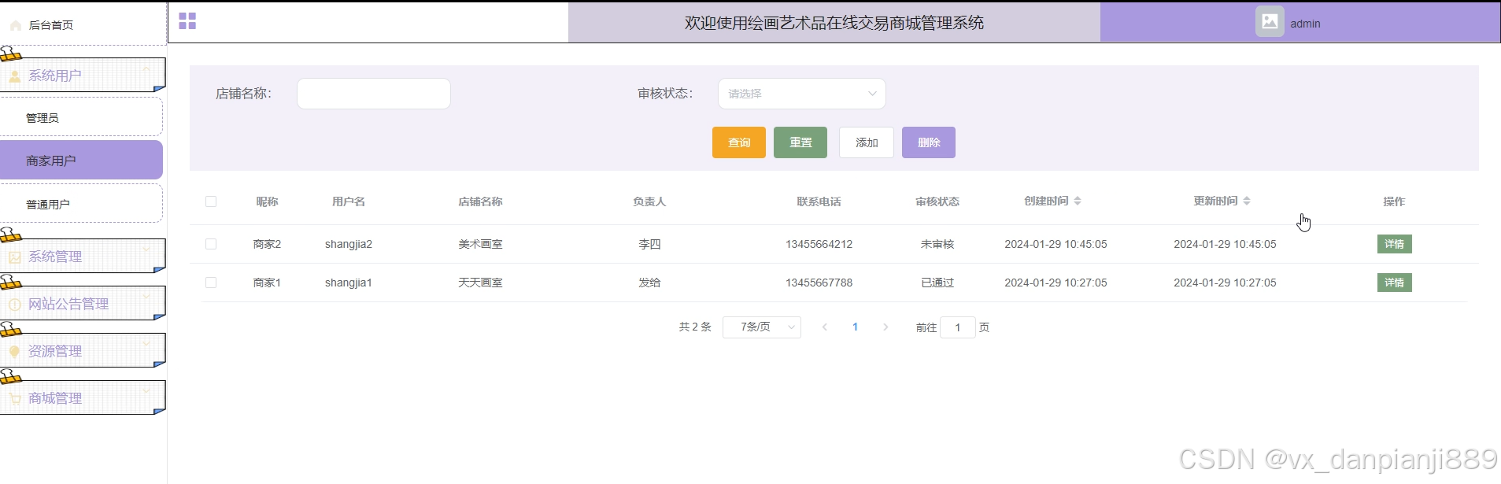Go to previous page arrow
1501x484 pixels.
pyautogui.click(x=825, y=327)
